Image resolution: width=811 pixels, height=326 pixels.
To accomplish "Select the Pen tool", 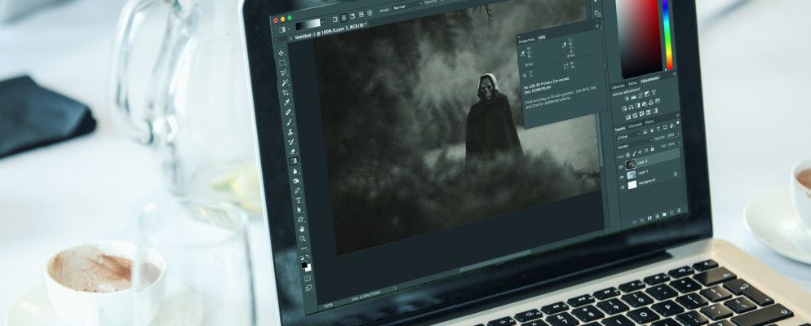I will 298,190.
